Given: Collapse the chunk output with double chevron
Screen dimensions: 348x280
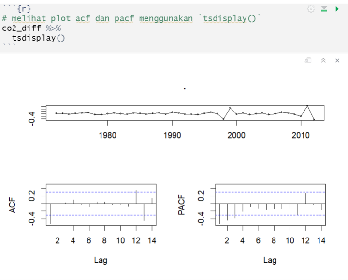Looking at the screenshot, I should (x=323, y=60).
